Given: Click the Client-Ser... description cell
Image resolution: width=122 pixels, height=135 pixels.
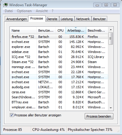Looking at the screenshot, I should 96,92.
